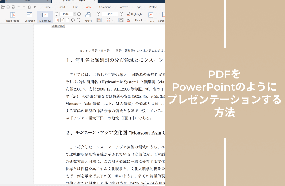Click the Home navigation icon
This screenshot has height=186, width=285.
[x=29, y=7]
